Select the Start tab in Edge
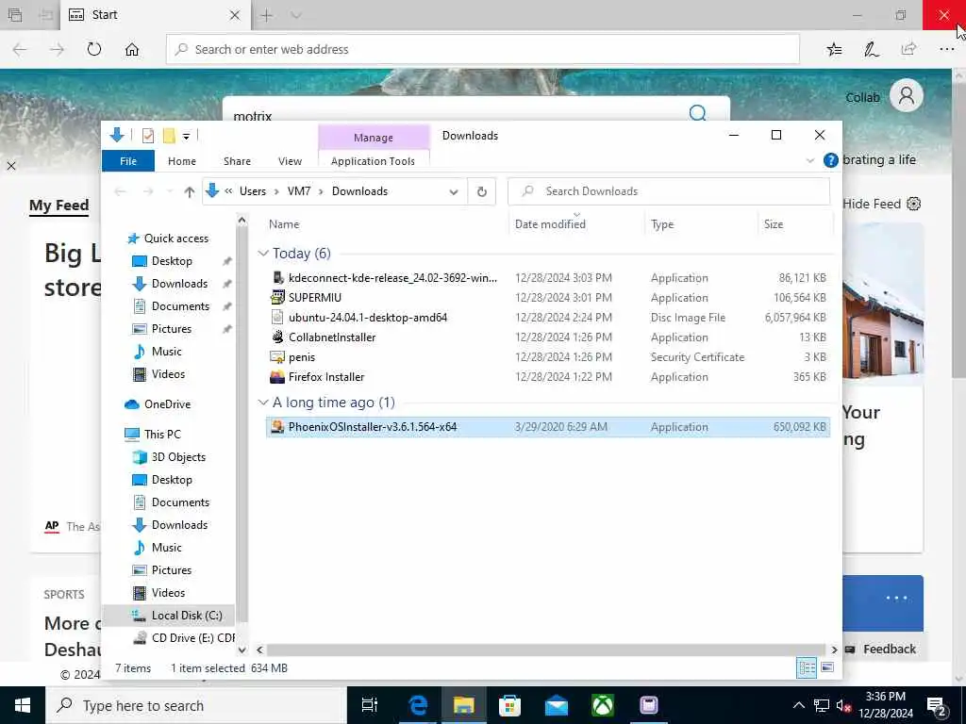Screen dimensions: 966x724 (x=156, y=15)
